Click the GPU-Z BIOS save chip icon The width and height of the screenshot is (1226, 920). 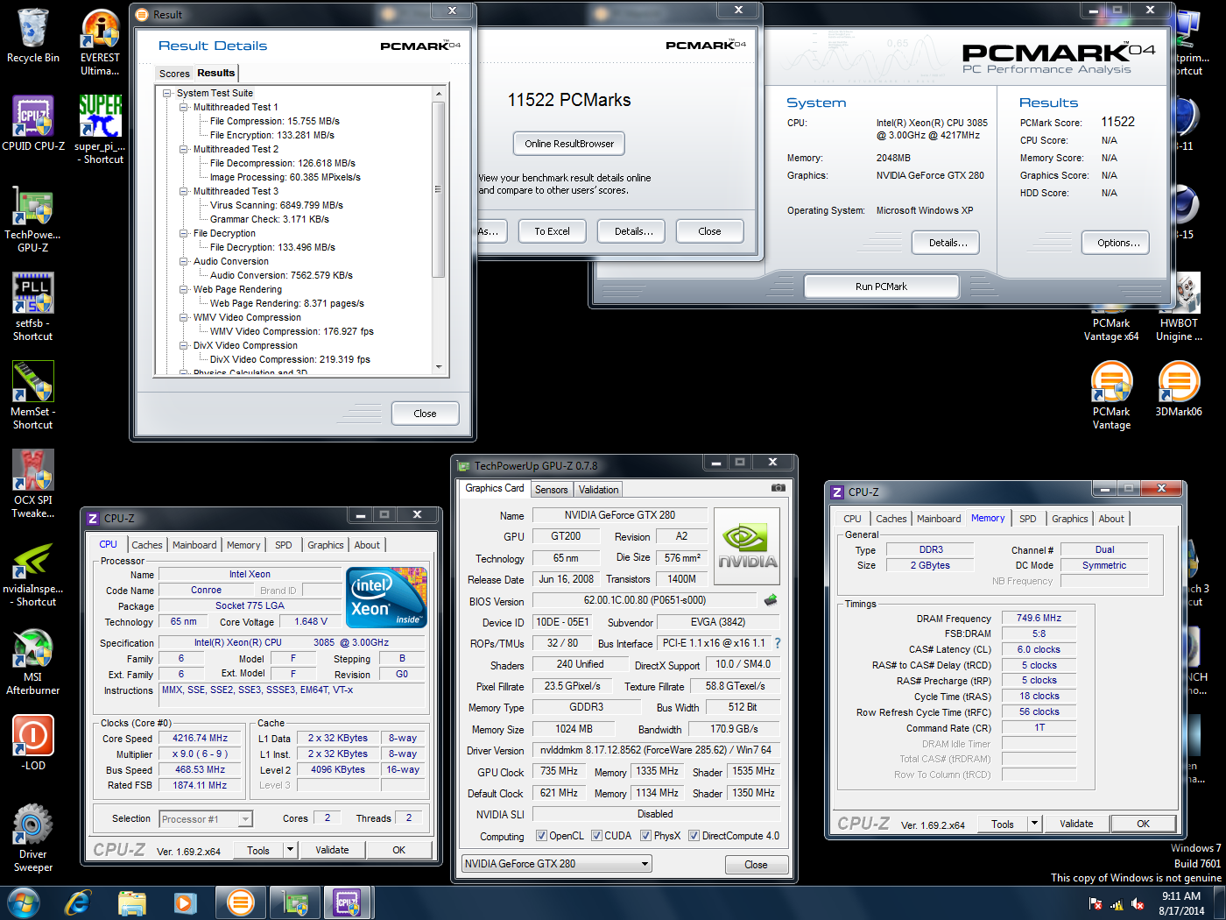[x=770, y=600]
